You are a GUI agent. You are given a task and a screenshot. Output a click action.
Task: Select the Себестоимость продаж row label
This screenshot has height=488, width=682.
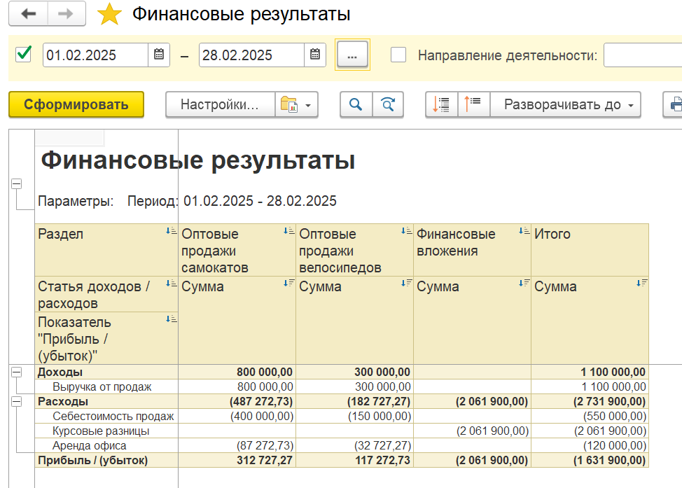tap(113, 416)
